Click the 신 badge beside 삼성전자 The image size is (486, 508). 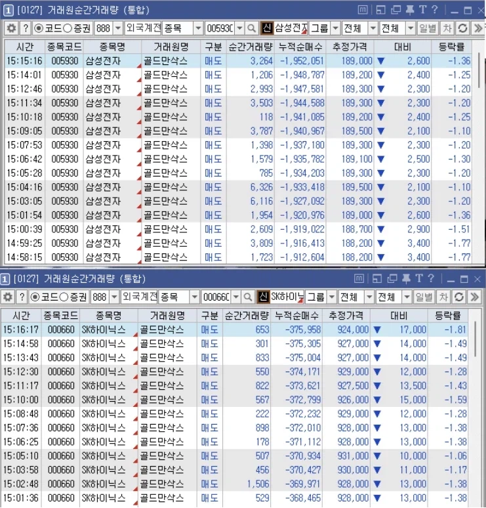click(x=267, y=28)
